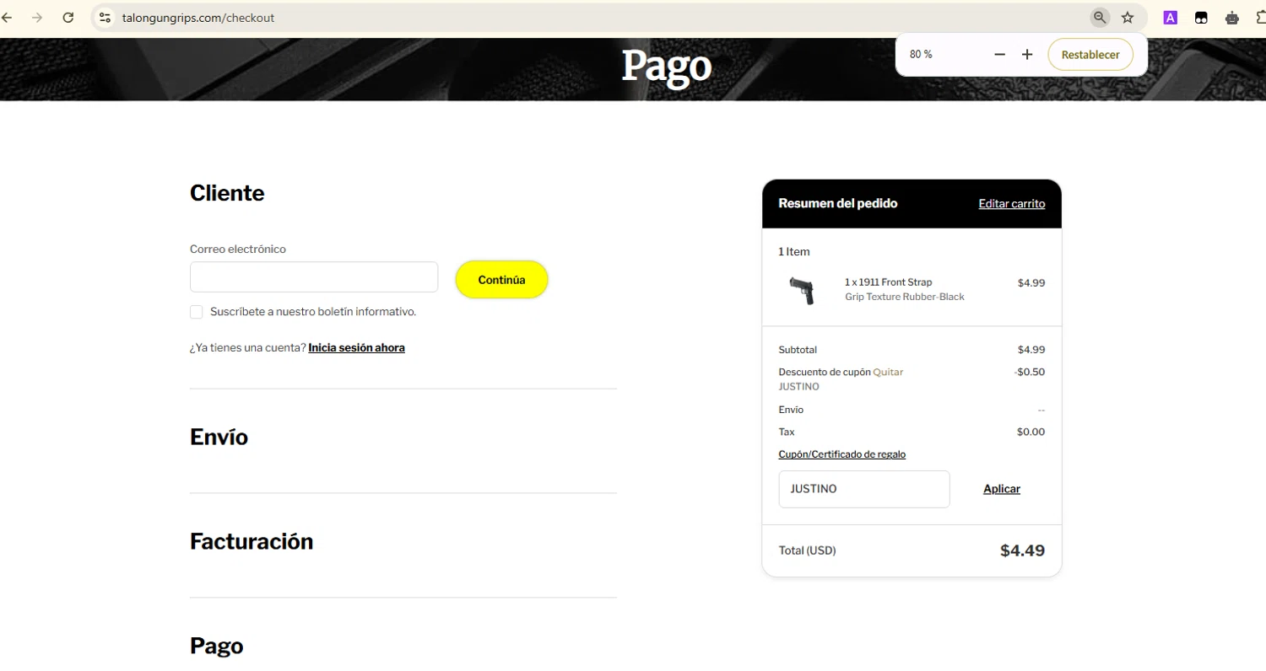Click the browser back arrow
This screenshot has height=671, width=1266.
7,17
